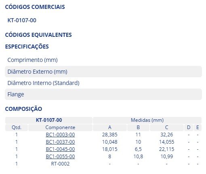Select the Diâmetro Externo (mm) row
The width and height of the screenshot is (206, 174).
tap(103, 72)
